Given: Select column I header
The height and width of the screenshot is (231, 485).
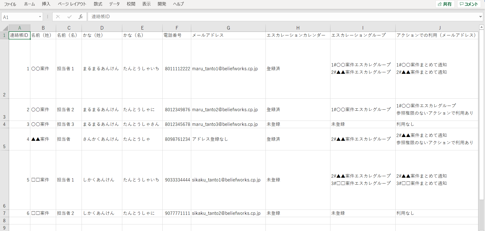Looking at the screenshot, I should (x=363, y=28).
